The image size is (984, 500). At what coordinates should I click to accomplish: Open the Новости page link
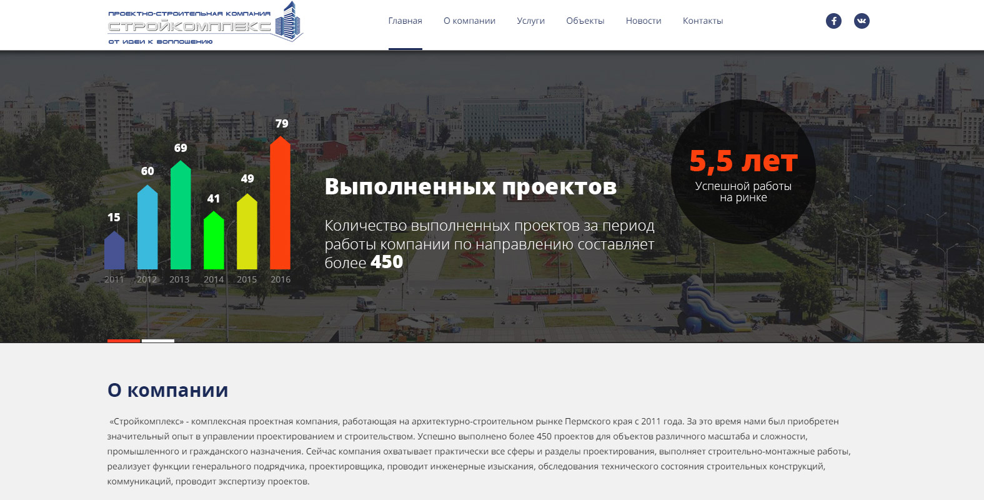pos(643,21)
